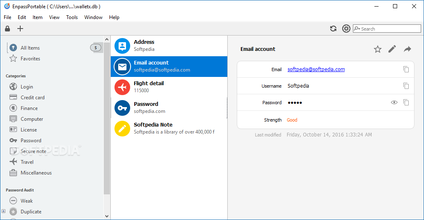Select the Address item icon
Screen dimensions: 424x220
point(122,46)
